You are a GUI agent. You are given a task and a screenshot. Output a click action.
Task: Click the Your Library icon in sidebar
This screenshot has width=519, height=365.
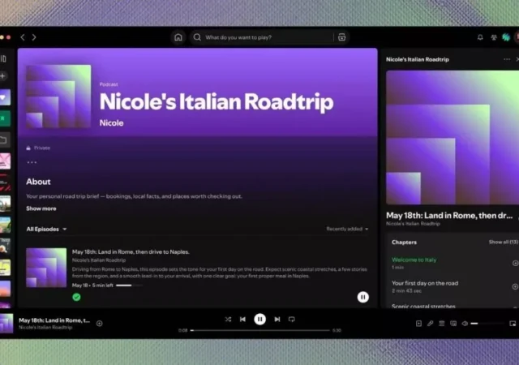point(3,59)
